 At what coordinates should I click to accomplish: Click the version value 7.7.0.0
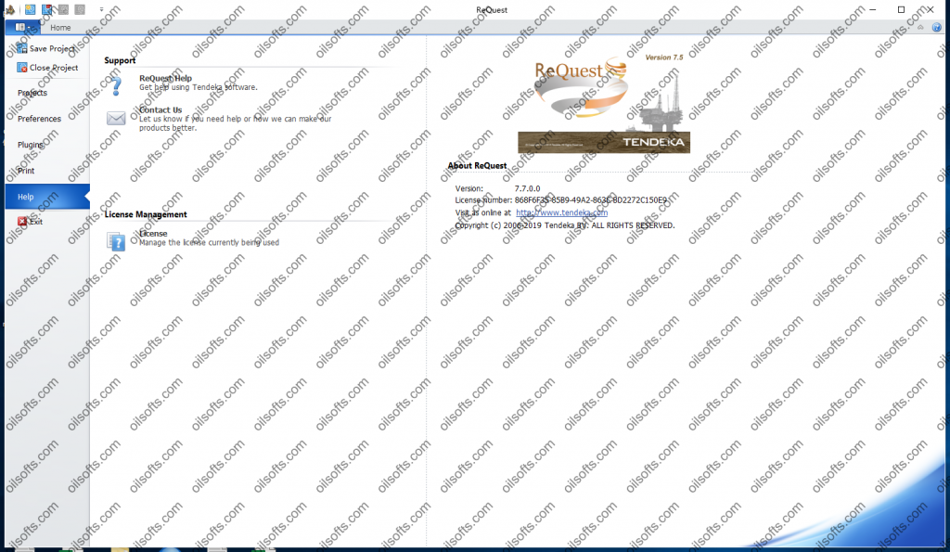pyautogui.click(x=527, y=188)
